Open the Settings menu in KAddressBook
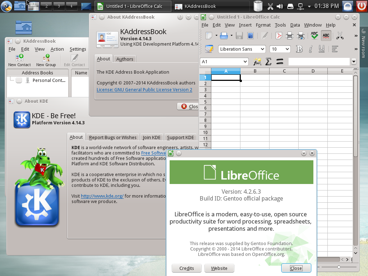This screenshot has width=368, height=276. (x=78, y=49)
